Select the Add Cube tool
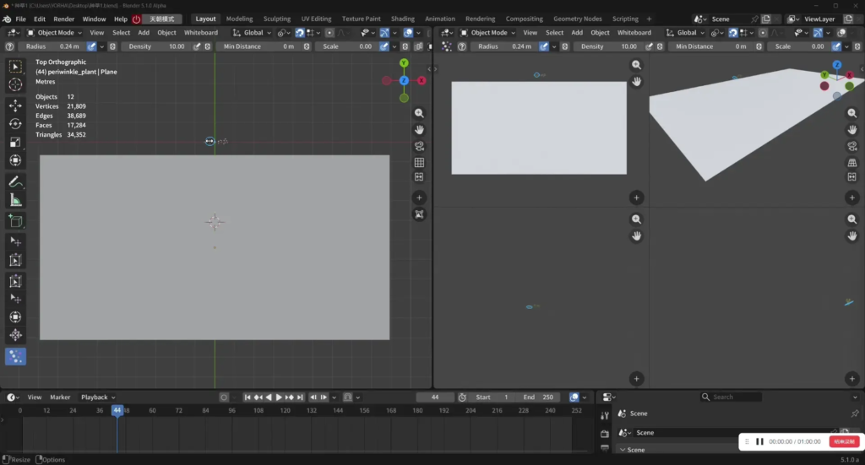 15,221
